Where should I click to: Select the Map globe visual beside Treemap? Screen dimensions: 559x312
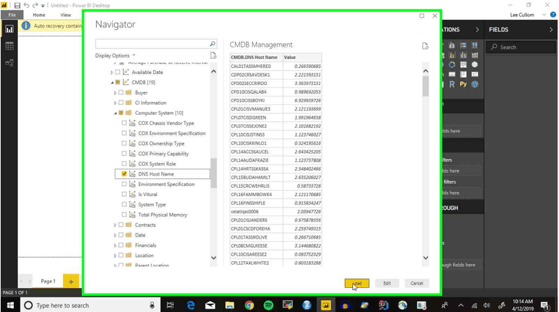pyautogui.click(x=475, y=64)
